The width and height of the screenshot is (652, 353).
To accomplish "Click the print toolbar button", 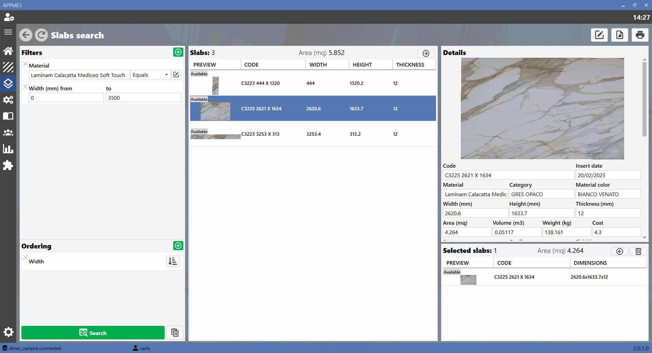I will tap(640, 35).
